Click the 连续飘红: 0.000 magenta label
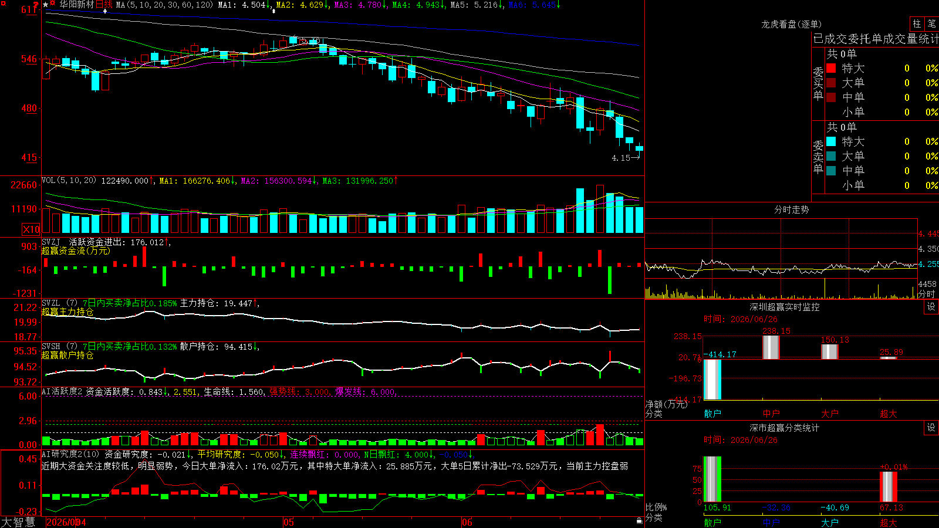939x528 pixels. tap(325, 454)
